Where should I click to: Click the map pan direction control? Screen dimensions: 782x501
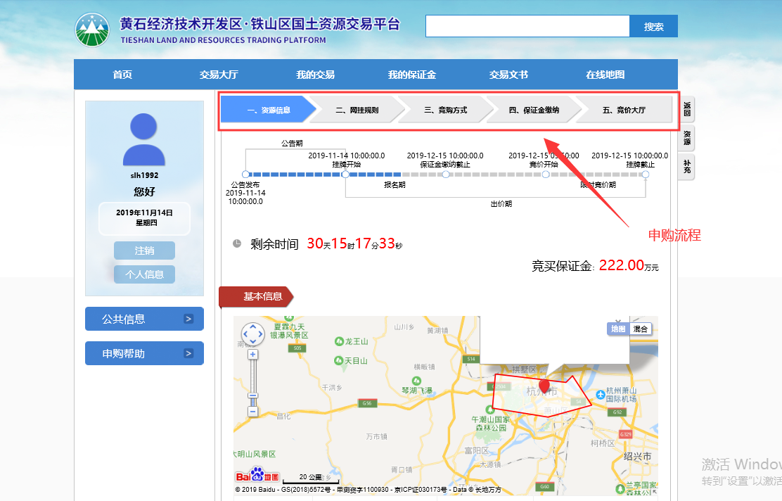(x=252, y=335)
